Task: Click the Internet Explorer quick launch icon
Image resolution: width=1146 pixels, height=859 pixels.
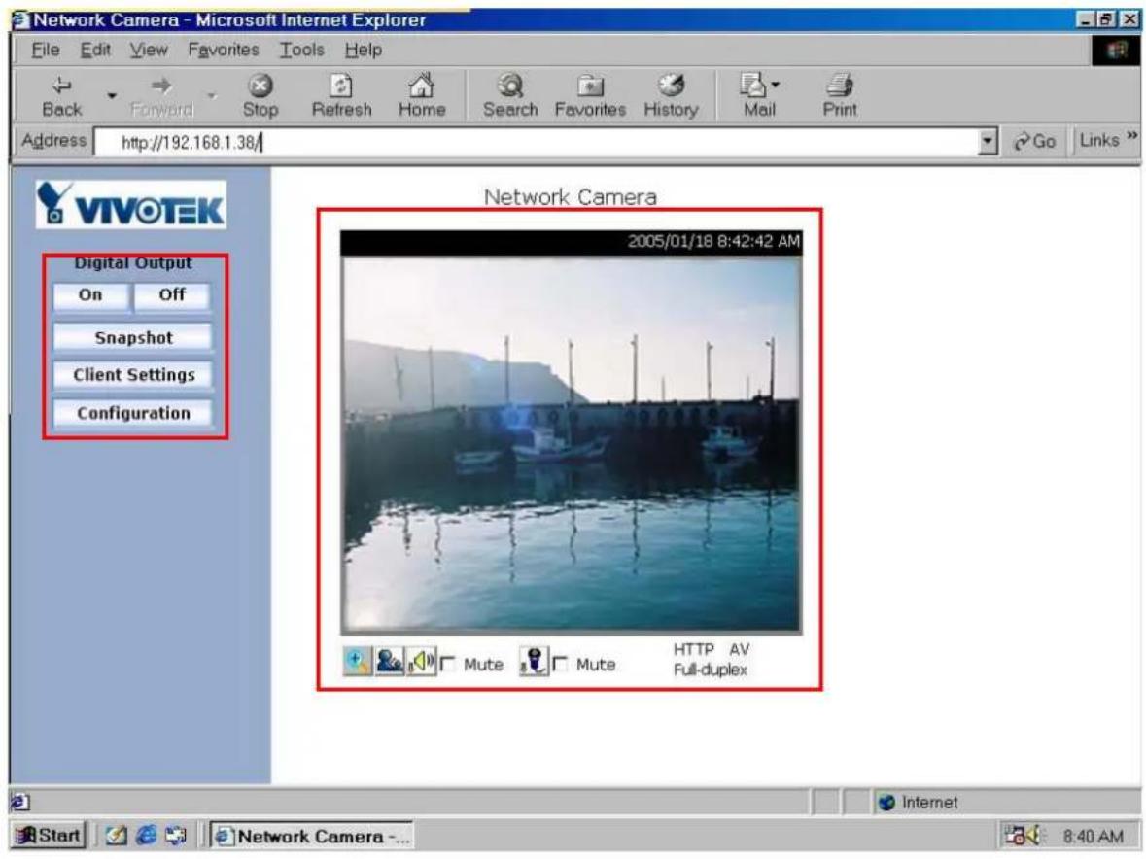Action: [146, 835]
